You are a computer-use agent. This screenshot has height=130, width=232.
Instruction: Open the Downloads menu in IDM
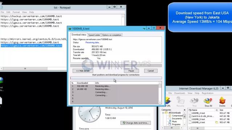point(180,93)
